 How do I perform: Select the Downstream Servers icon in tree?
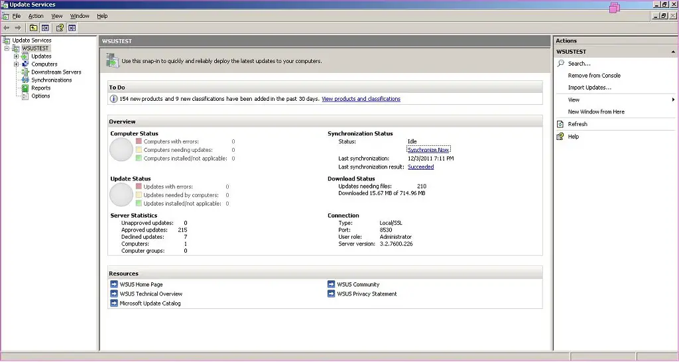[25, 72]
